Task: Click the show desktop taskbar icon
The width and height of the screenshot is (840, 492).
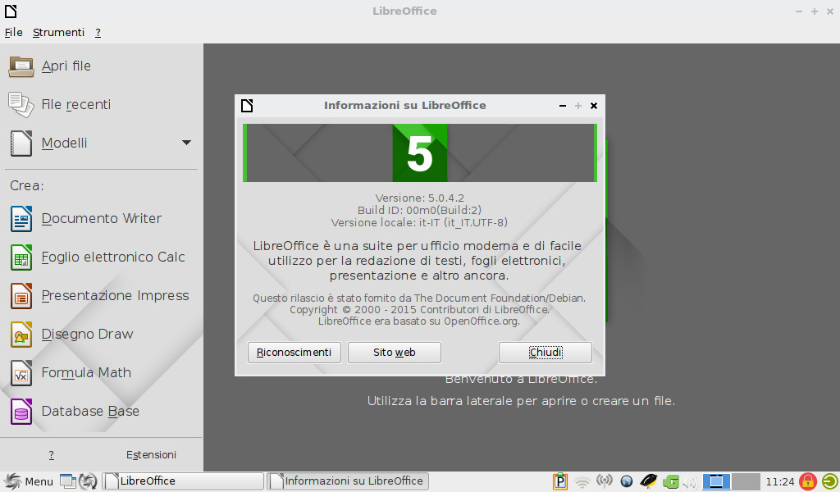Action: [67, 481]
